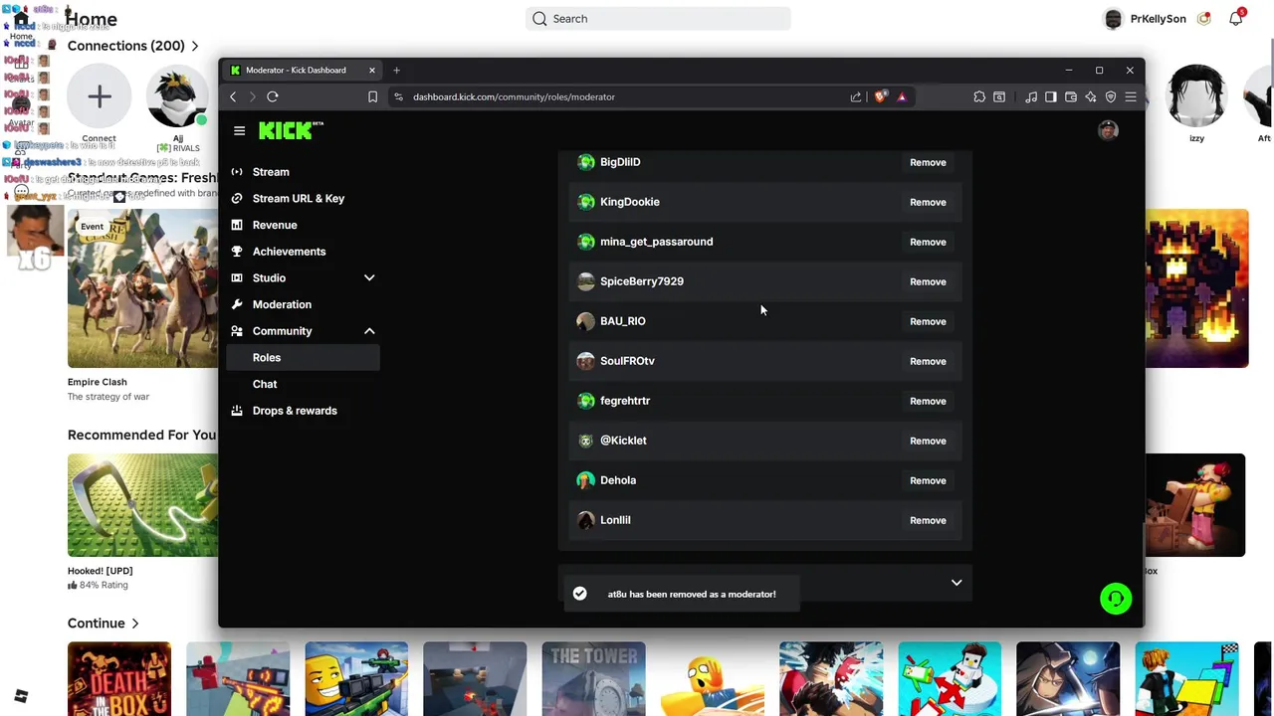
Task: Open Kick dashboard hamburger menu
Action: [239, 131]
